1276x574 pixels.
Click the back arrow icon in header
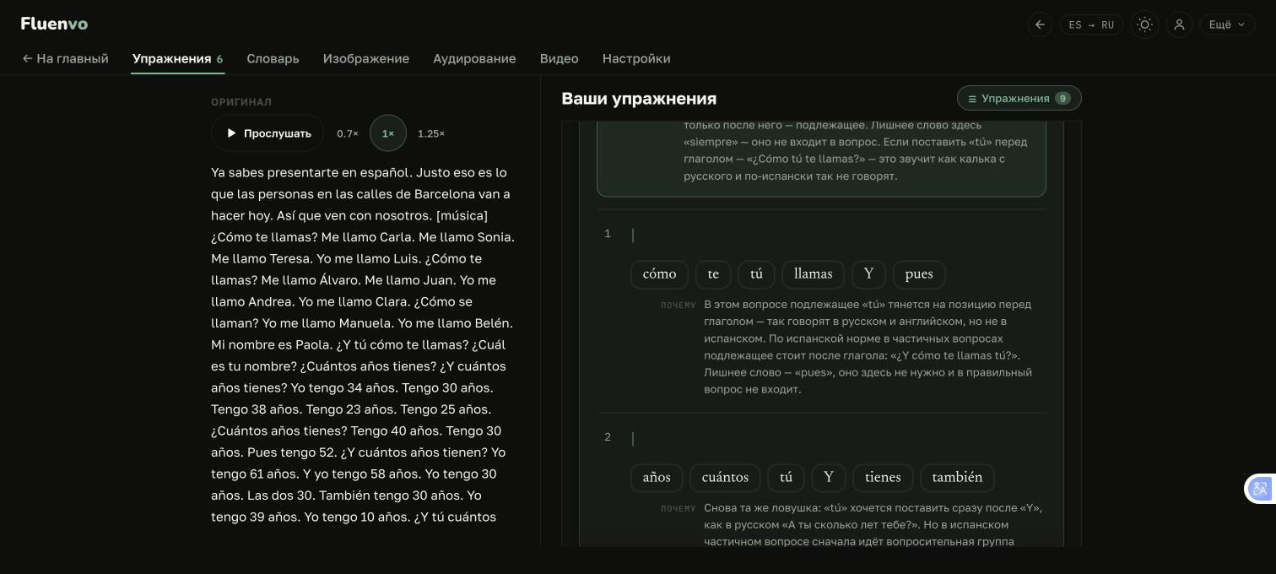pyautogui.click(x=1040, y=24)
